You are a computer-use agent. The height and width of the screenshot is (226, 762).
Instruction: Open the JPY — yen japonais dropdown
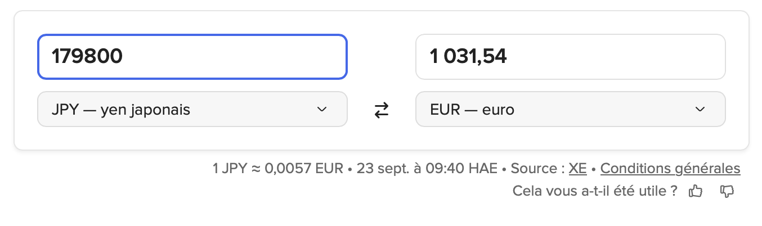(192, 110)
